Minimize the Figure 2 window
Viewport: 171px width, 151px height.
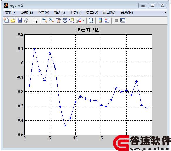pos(143,6)
